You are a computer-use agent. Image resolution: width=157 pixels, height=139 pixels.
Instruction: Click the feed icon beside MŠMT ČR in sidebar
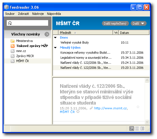(13, 61)
